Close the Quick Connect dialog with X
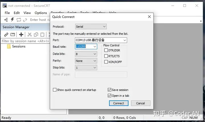Image resolution: width=205 pixels, height=122 pixels. (149, 17)
